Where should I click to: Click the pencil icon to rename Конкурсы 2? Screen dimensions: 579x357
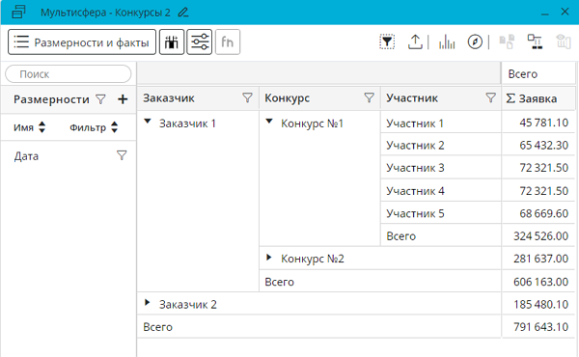pyautogui.click(x=183, y=13)
